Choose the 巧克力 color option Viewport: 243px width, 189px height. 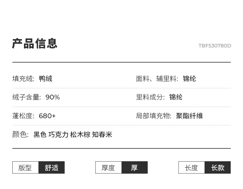(x=58, y=135)
